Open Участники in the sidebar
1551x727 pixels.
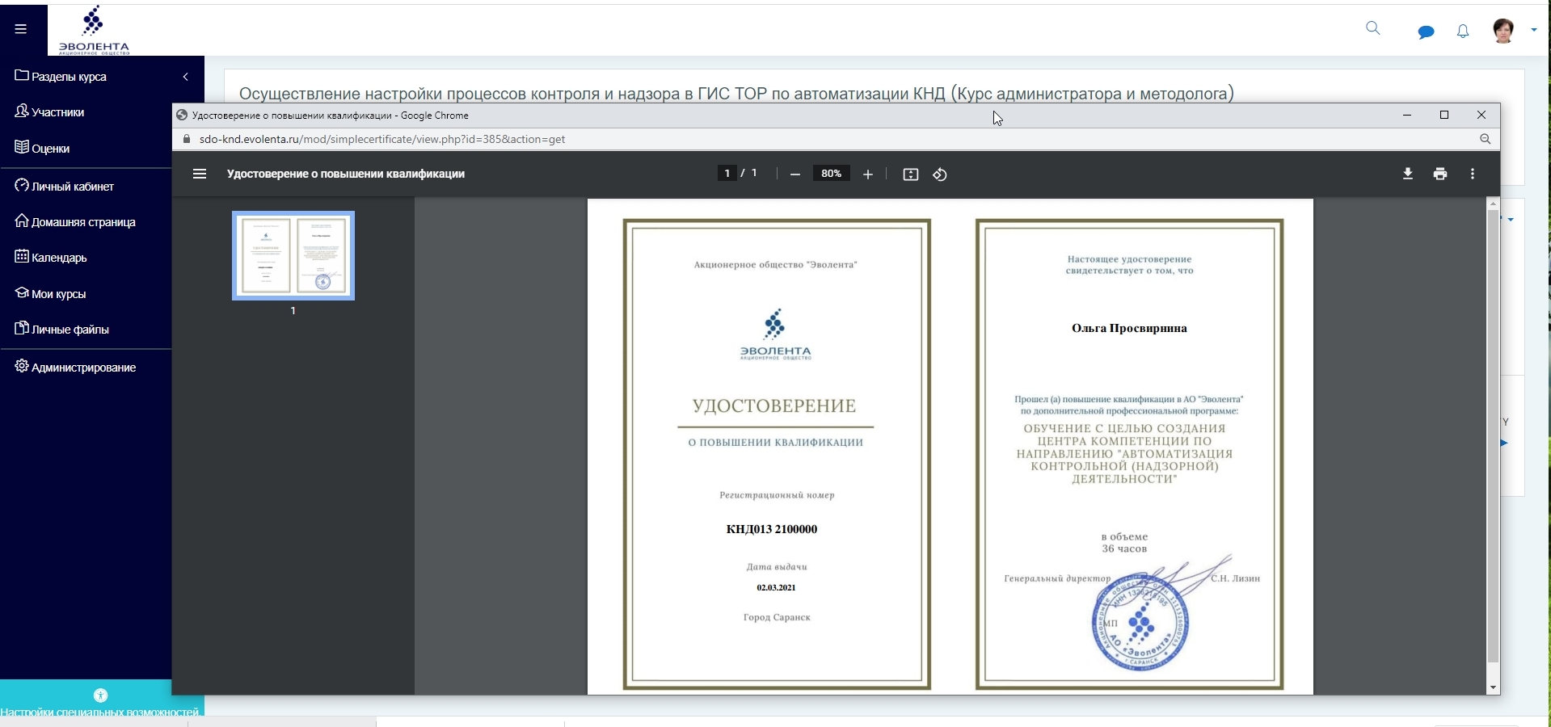point(50,112)
